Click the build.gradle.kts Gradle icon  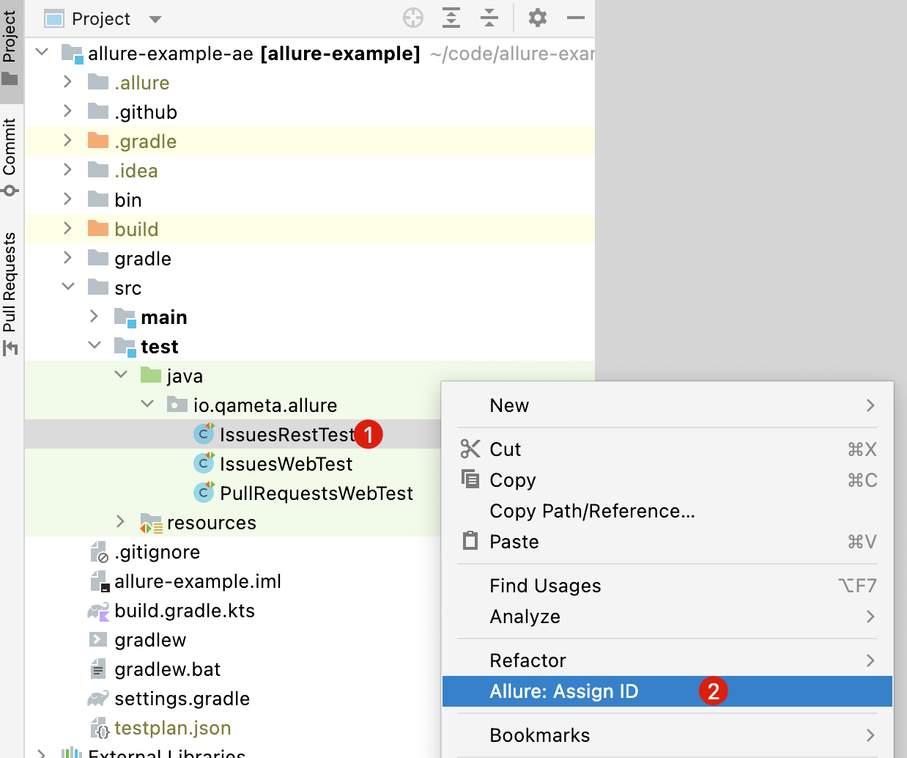point(98,611)
